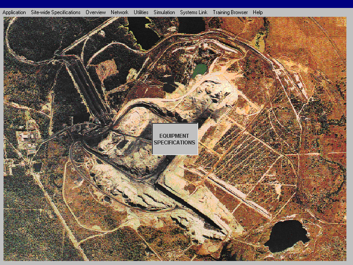Open the Utilities menu
The image size is (353, 265).
[141, 12]
